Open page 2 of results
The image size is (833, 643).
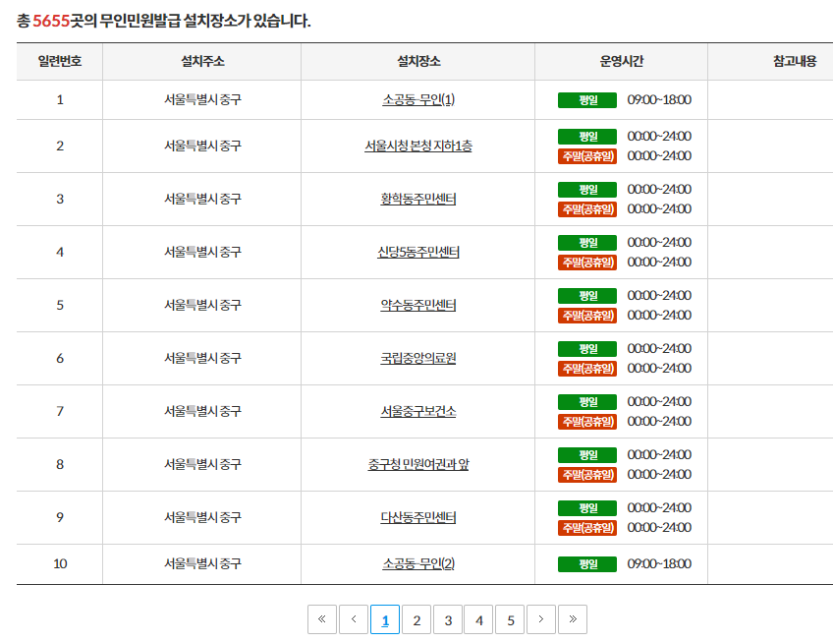[x=416, y=619]
